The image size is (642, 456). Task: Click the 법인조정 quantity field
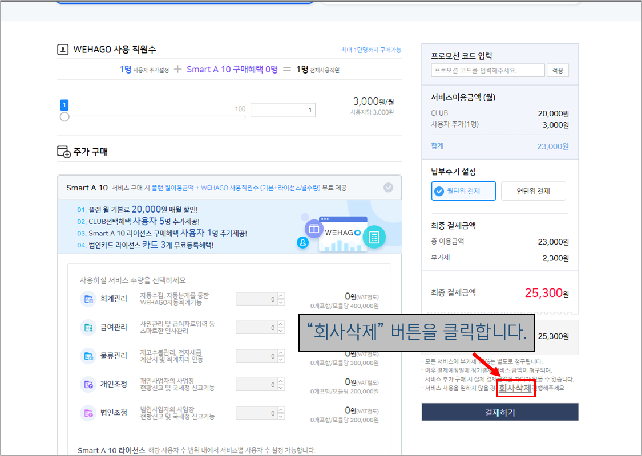point(256,413)
